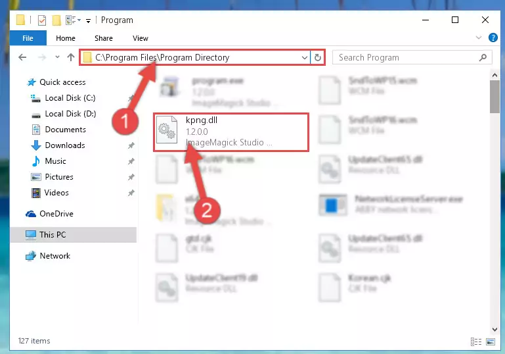This screenshot has width=505, height=354.
Task: Go back with the Back arrow
Action: (22, 57)
